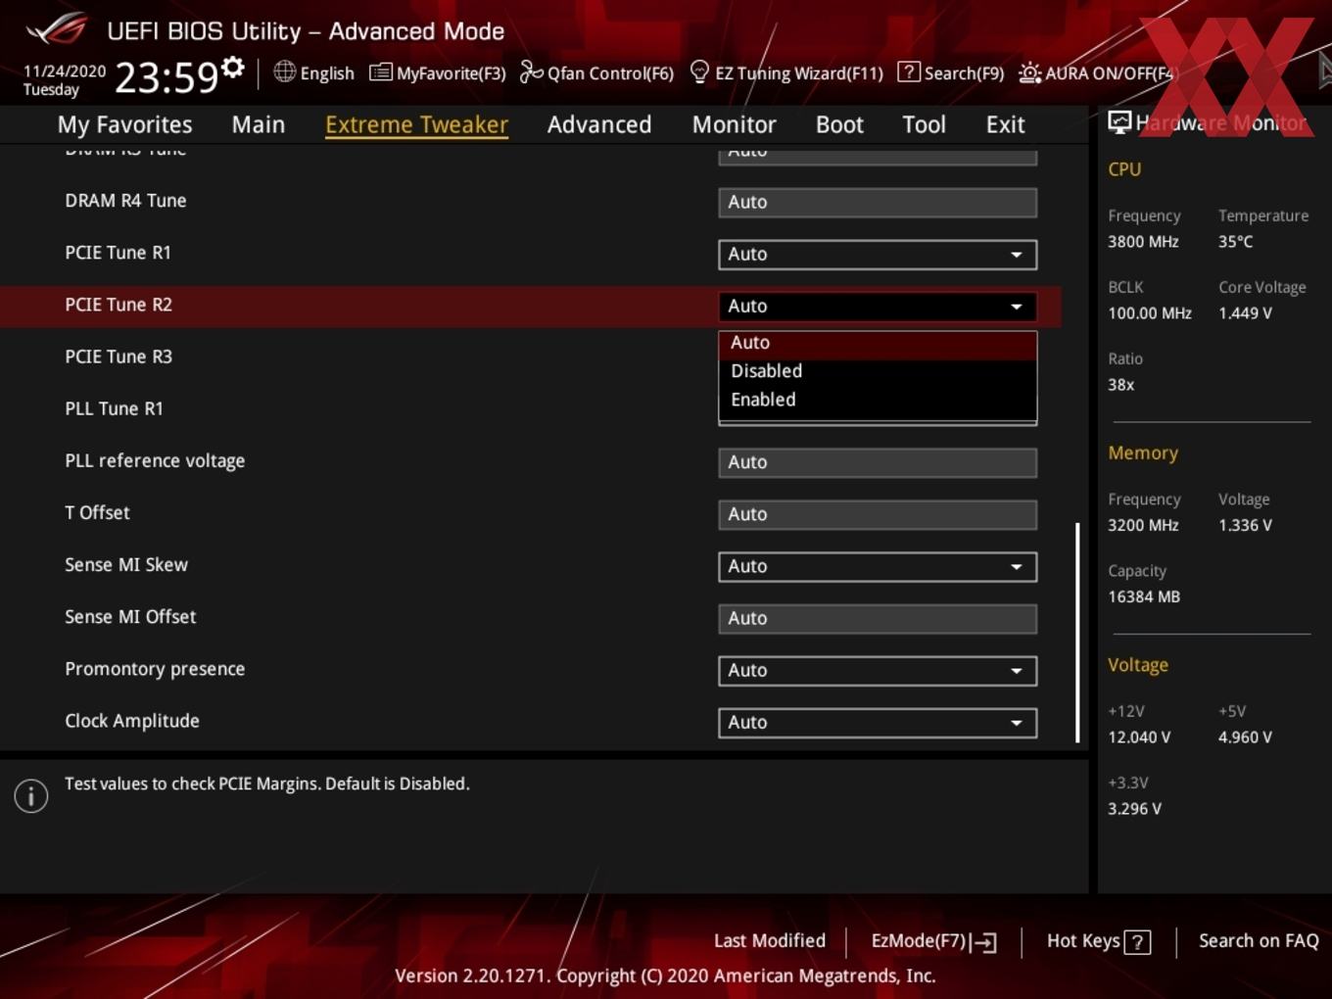
Task: Select the Sense MI Skew label
Action: coord(126,565)
